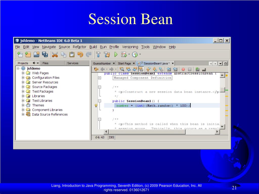Viewport: 259px width, 194px height.
Task: Expand the Data Source References node
Action: coord(23,114)
